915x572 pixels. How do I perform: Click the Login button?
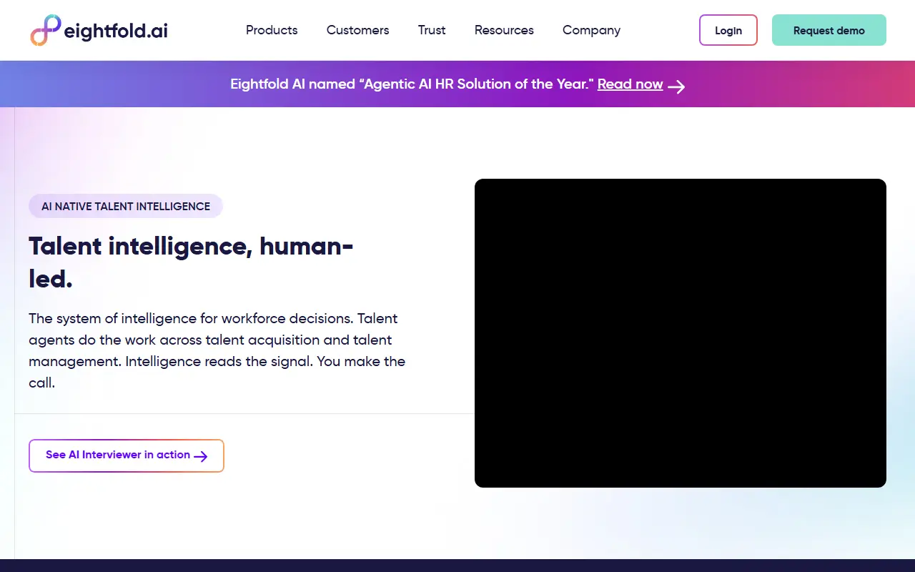click(728, 30)
